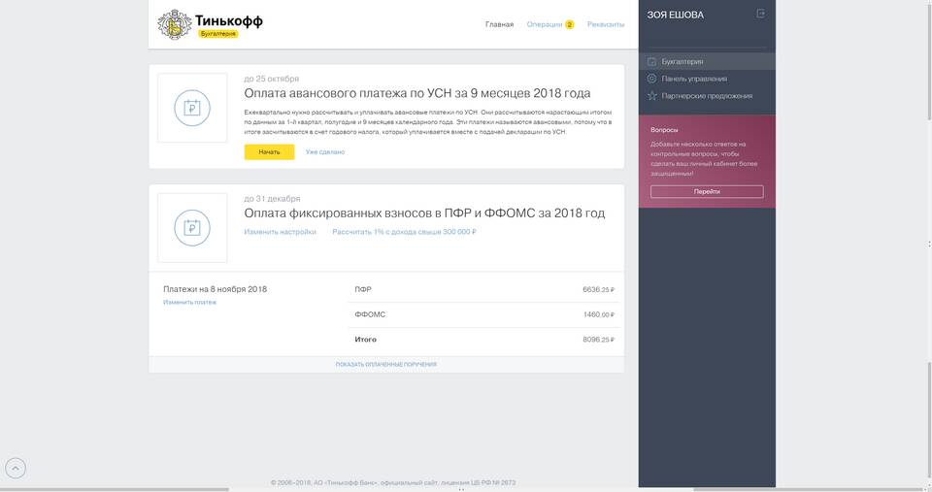
Task: Go to the Реквизиты tab
Action: coord(606,24)
